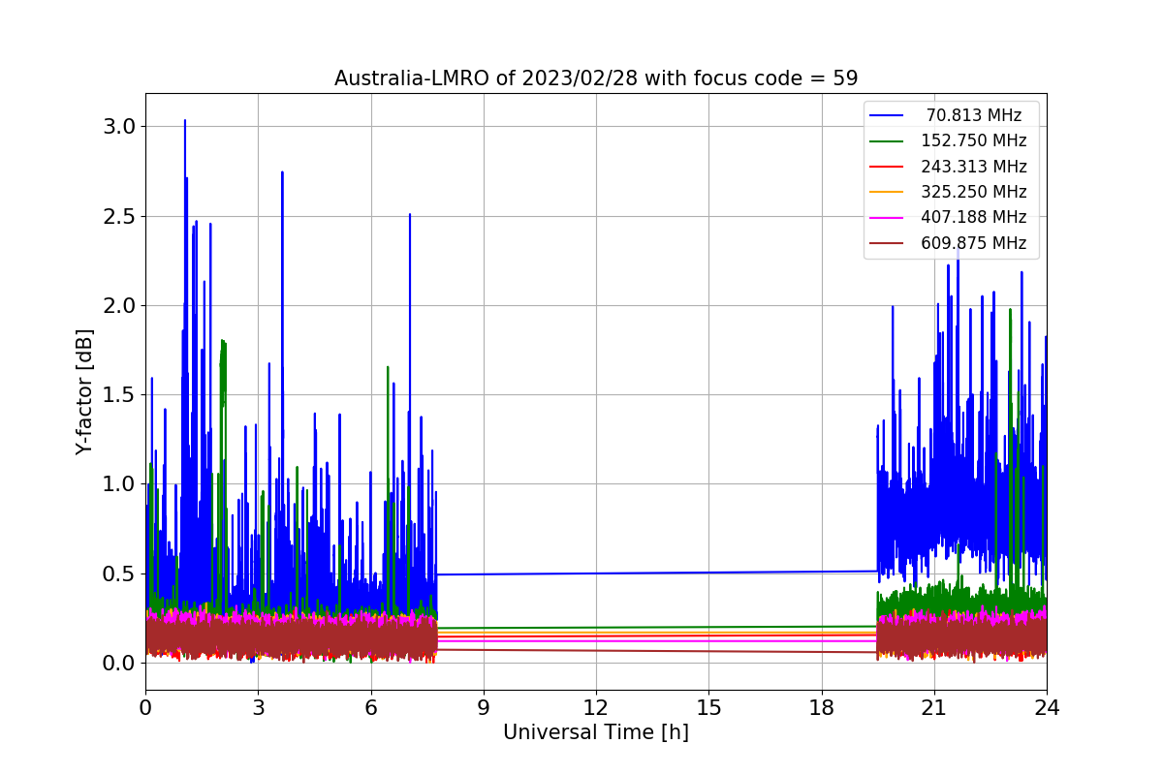Click the 2.5 tick on the Y axis
The image size is (1163, 775).
click(119, 216)
